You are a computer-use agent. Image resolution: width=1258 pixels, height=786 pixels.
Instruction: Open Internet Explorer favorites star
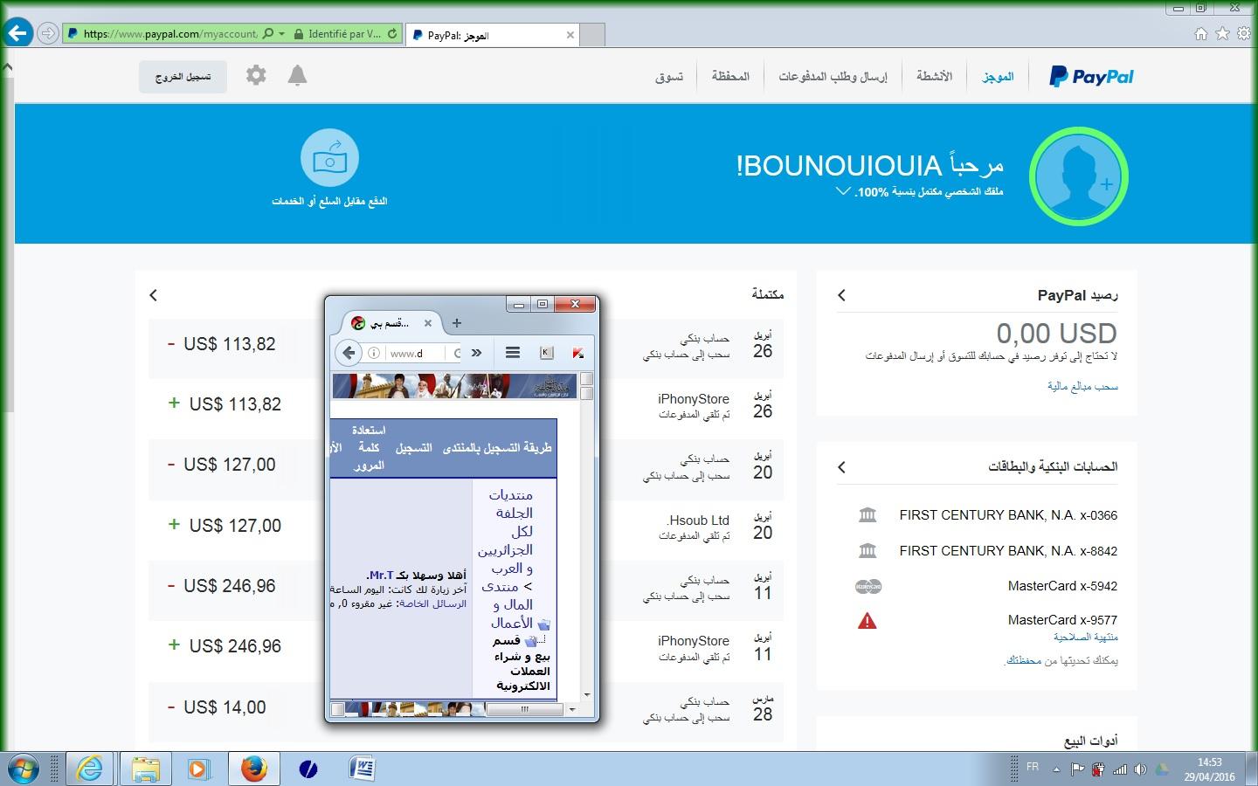pos(1222,33)
